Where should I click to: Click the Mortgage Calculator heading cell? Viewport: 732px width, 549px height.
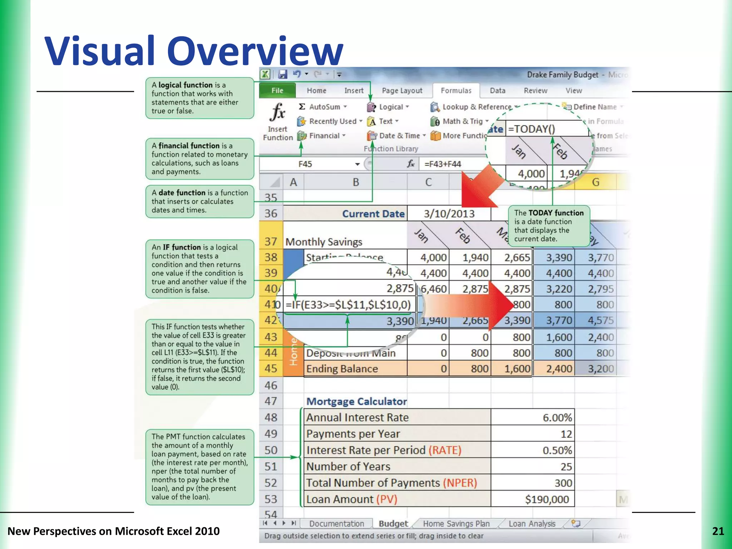[x=357, y=401]
